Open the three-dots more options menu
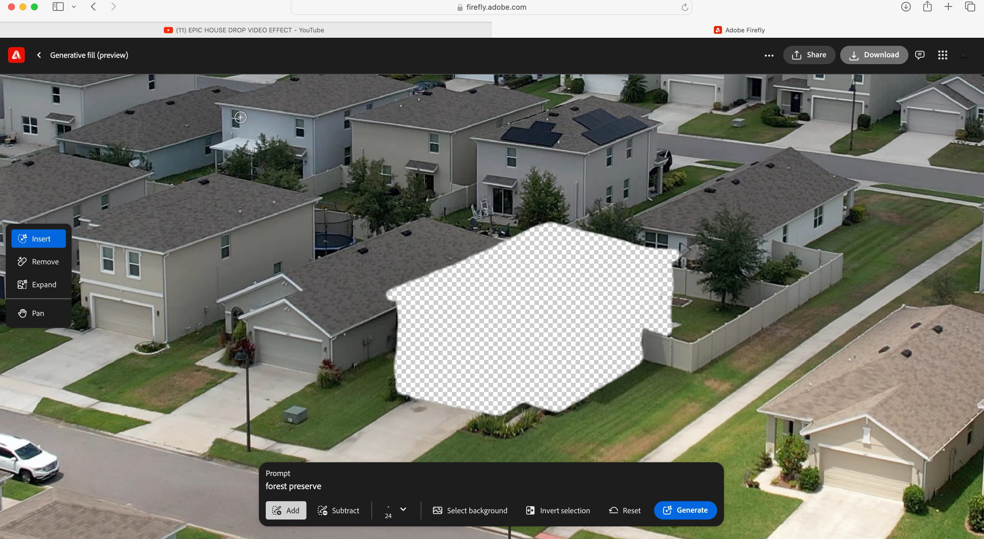984x539 pixels. click(769, 55)
